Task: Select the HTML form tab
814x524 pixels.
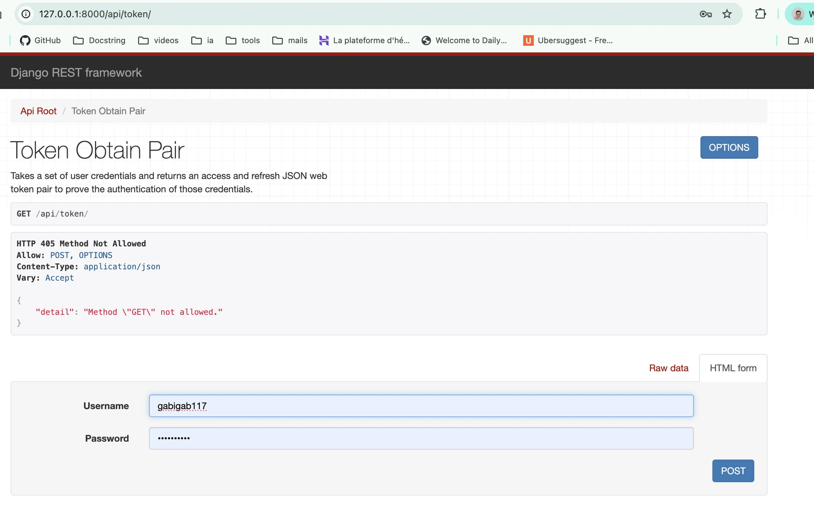Action: click(733, 368)
